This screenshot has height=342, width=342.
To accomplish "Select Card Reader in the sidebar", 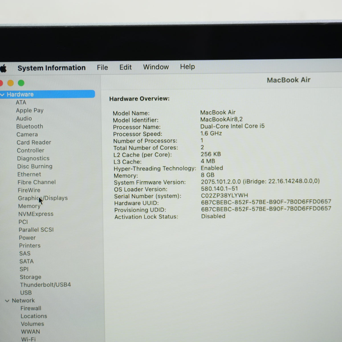I will 34,142.
